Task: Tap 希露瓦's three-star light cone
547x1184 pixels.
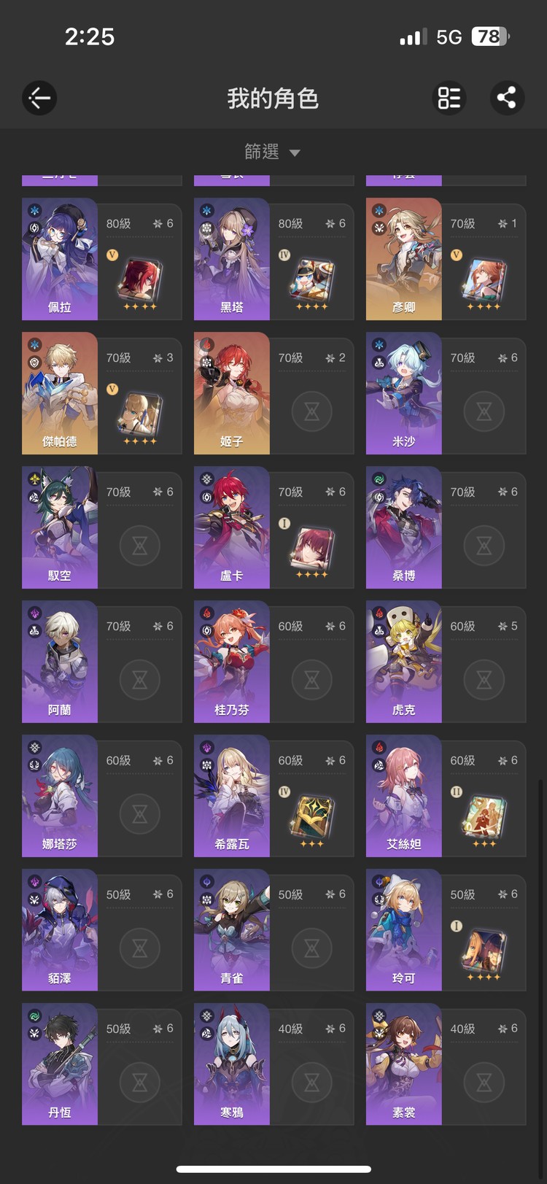Action: coord(312,816)
